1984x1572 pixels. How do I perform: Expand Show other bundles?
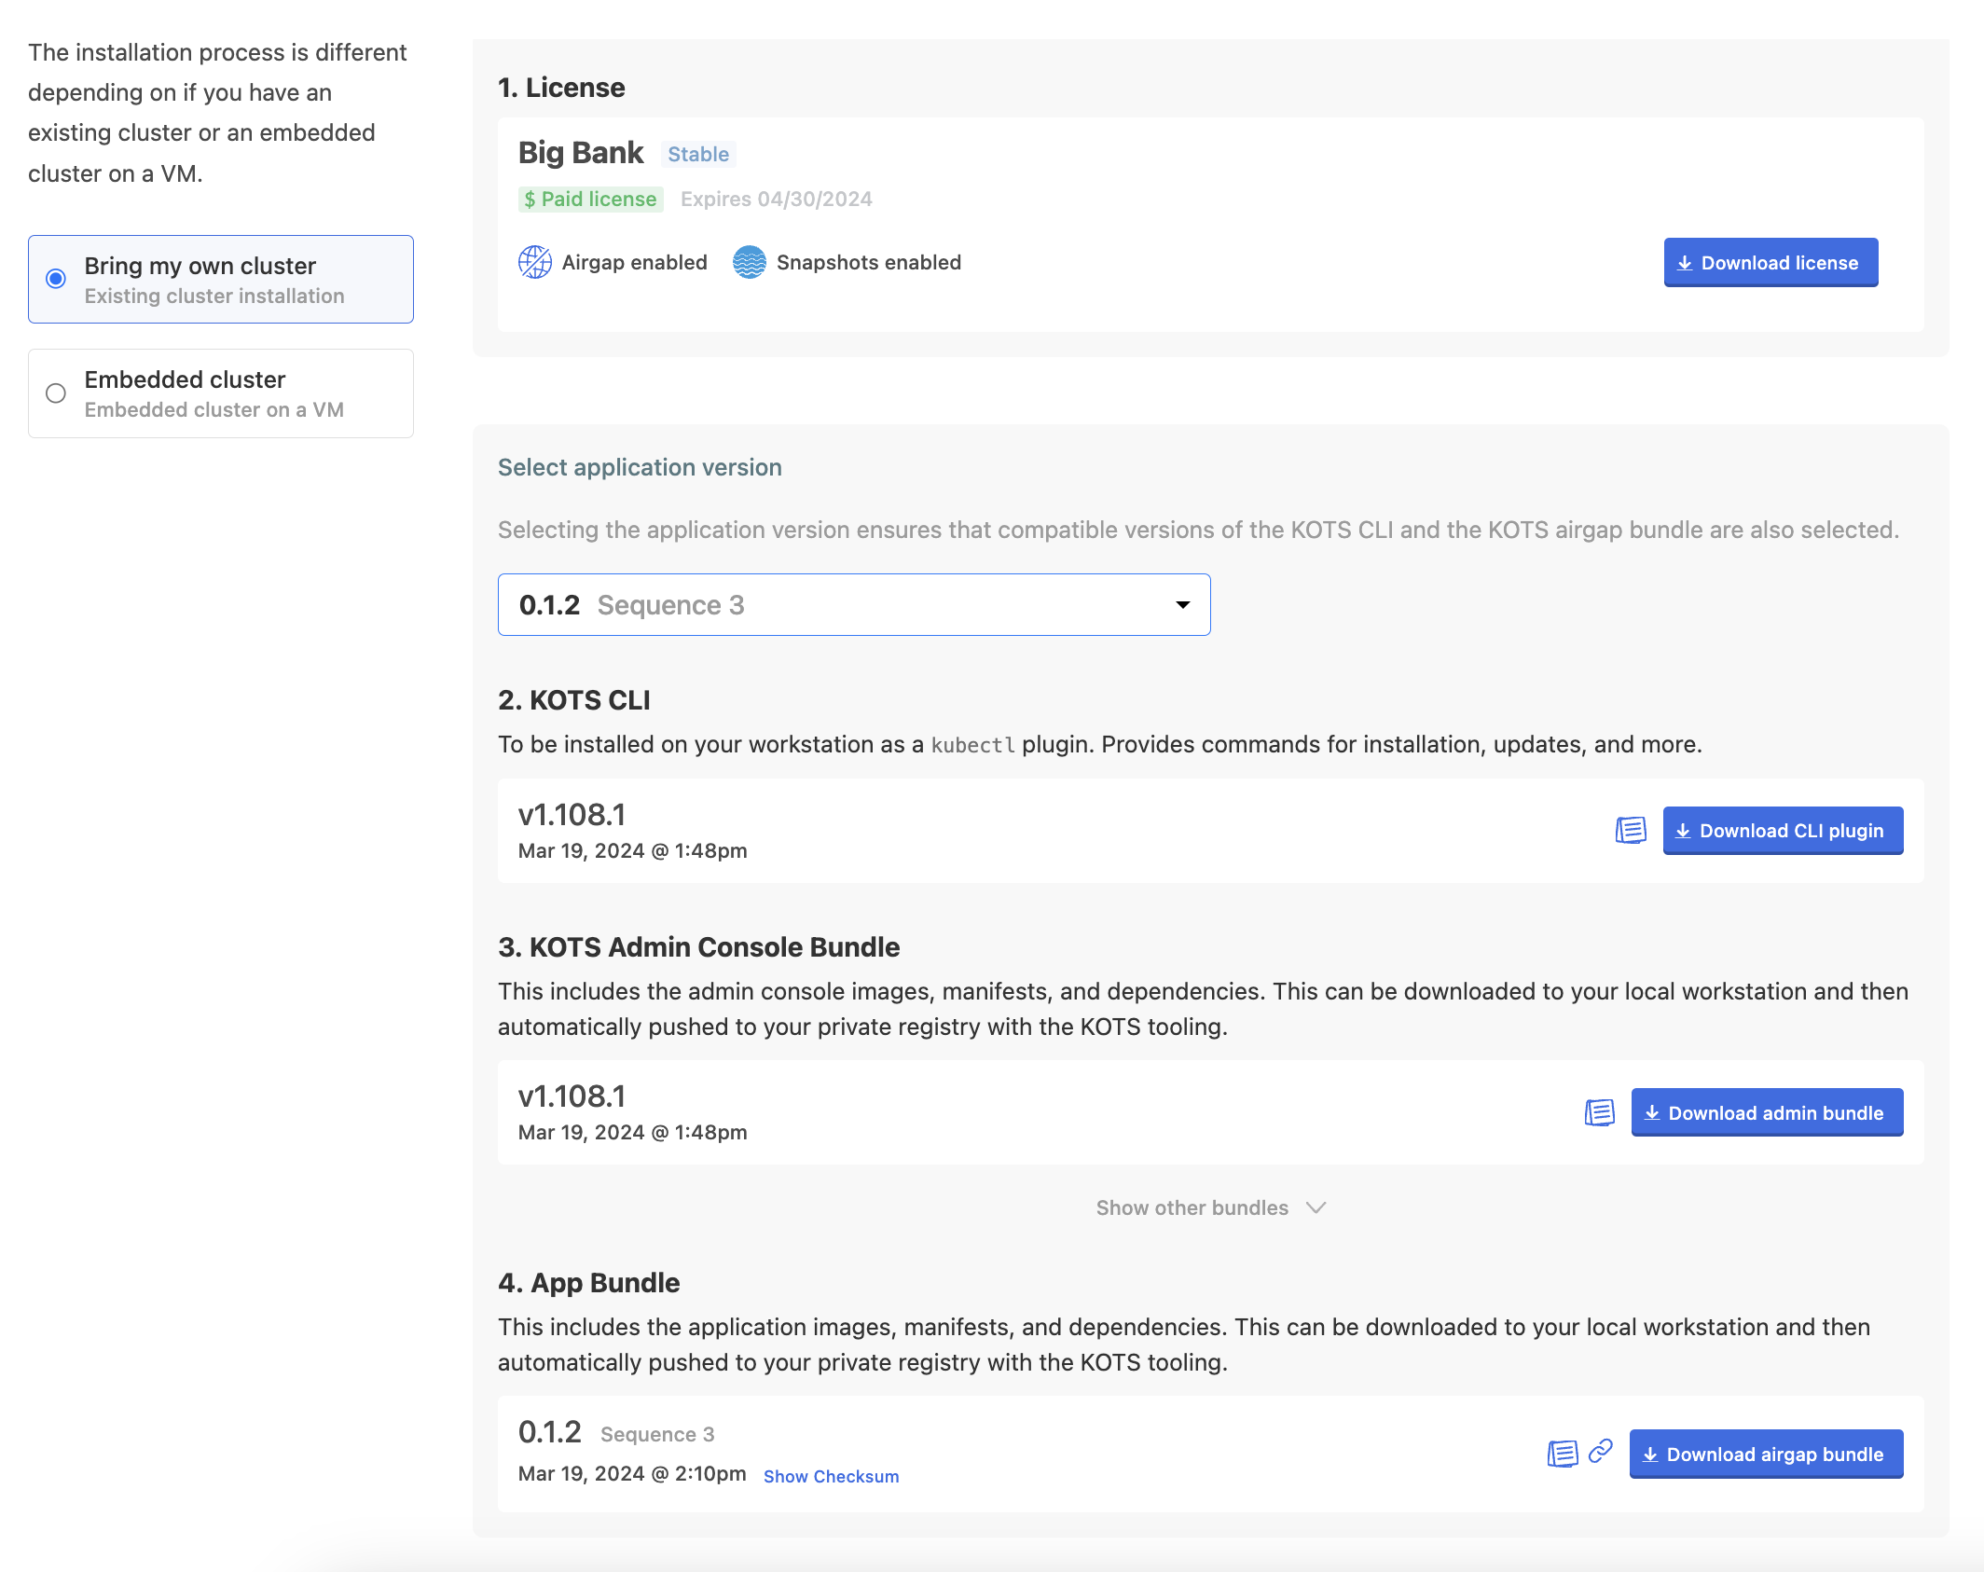point(1210,1208)
